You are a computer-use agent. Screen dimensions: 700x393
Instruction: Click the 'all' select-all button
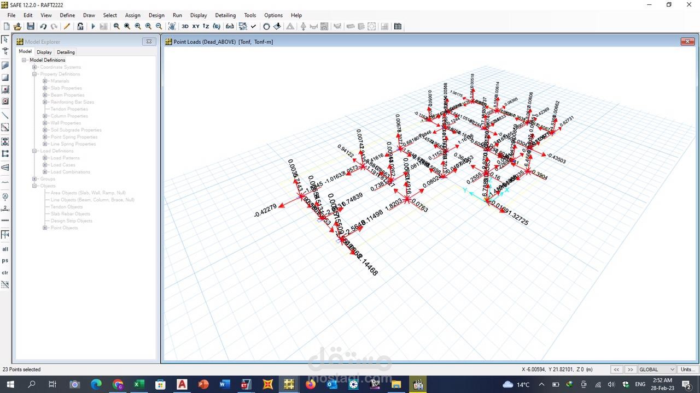pos(5,249)
